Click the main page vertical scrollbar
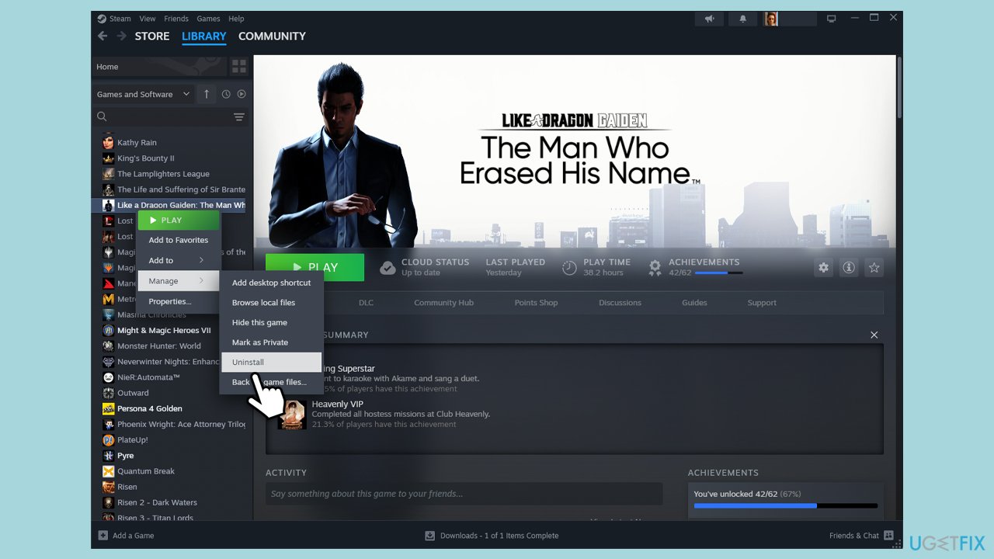The image size is (994, 559). click(x=899, y=87)
